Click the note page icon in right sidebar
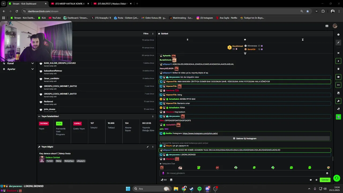 [x=338, y=69]
